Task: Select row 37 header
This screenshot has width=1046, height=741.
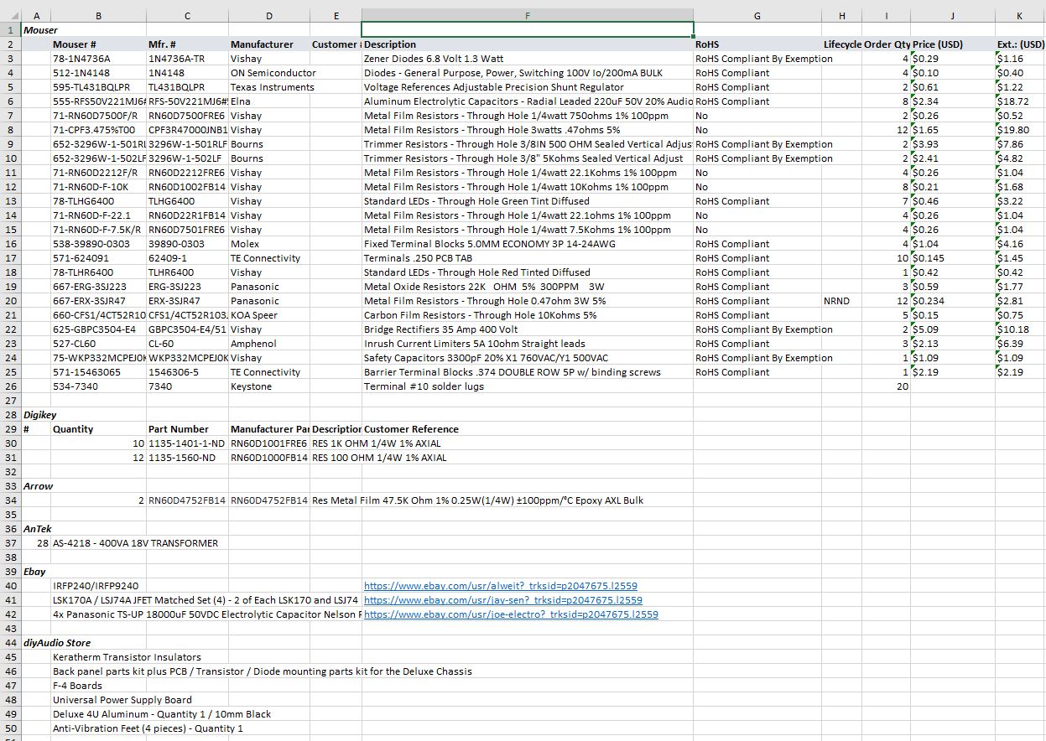Action: point(11,543)
